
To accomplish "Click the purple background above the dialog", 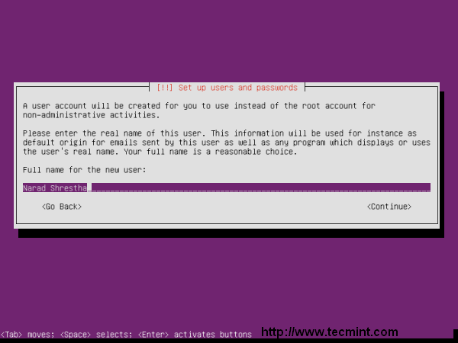I will [229, 41].
